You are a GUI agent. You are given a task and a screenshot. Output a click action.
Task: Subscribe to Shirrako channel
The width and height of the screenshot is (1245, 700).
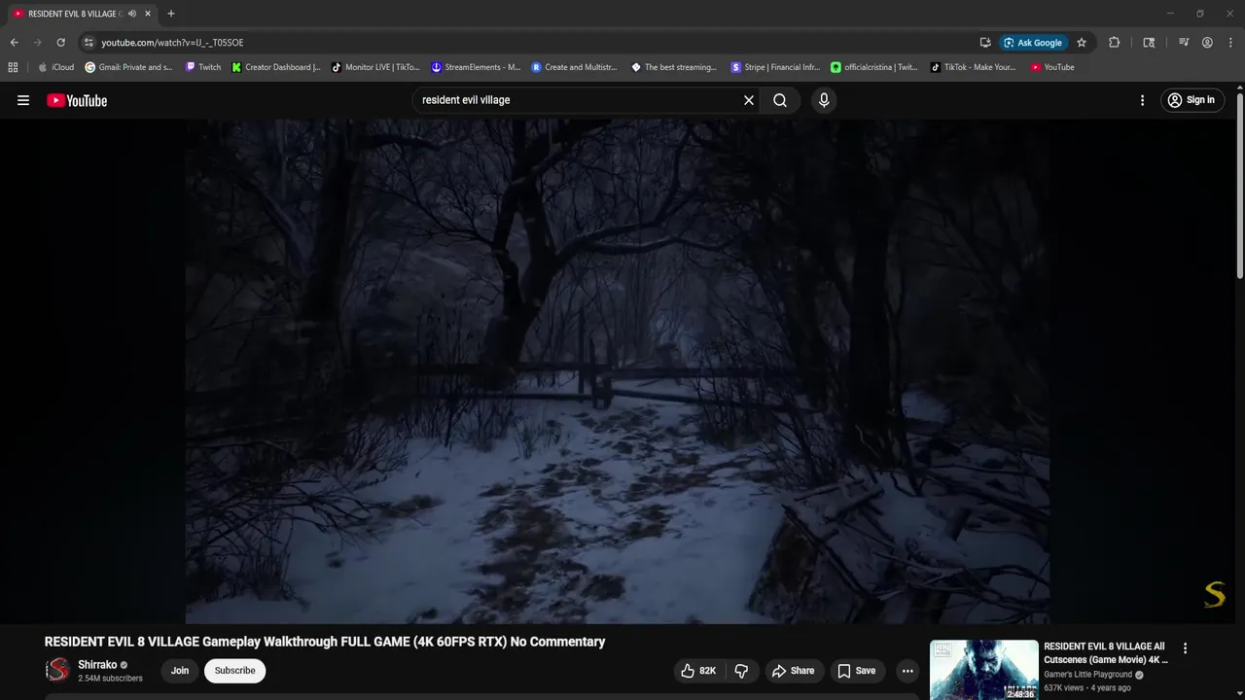(x=234, y=671)
